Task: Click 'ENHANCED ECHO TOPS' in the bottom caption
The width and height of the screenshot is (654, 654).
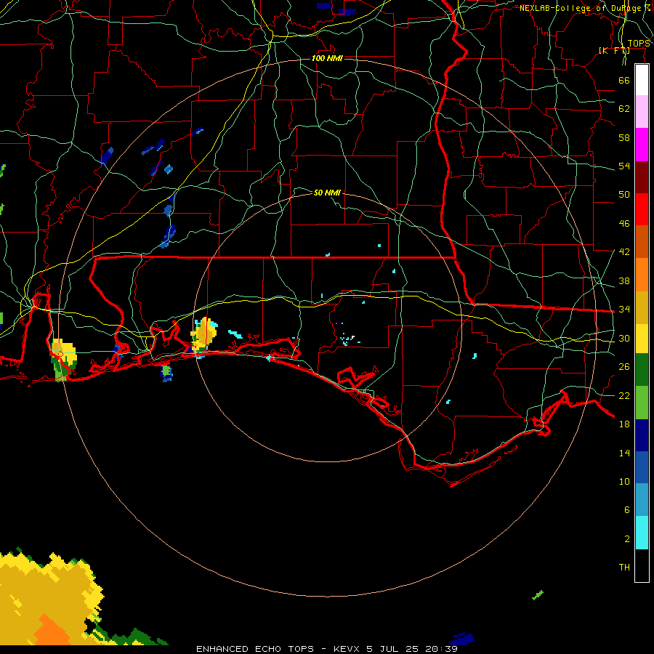Action: pos(255,649)
